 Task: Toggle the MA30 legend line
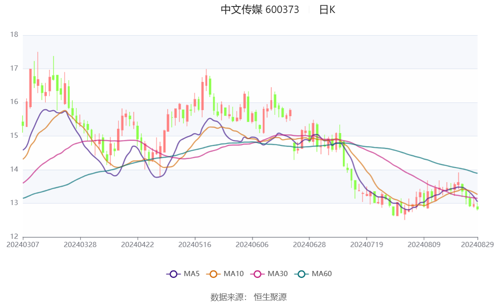pyautogui.click(x=269, y=274)
